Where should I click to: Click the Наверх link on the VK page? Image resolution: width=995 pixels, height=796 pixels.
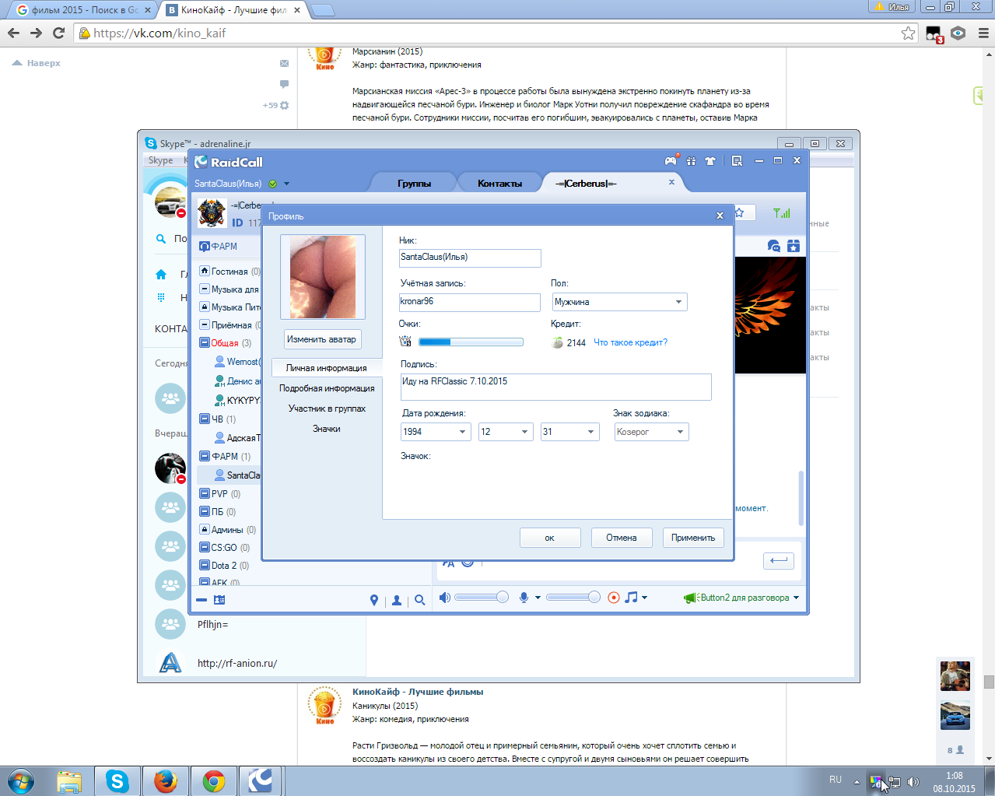click(37, 63)
